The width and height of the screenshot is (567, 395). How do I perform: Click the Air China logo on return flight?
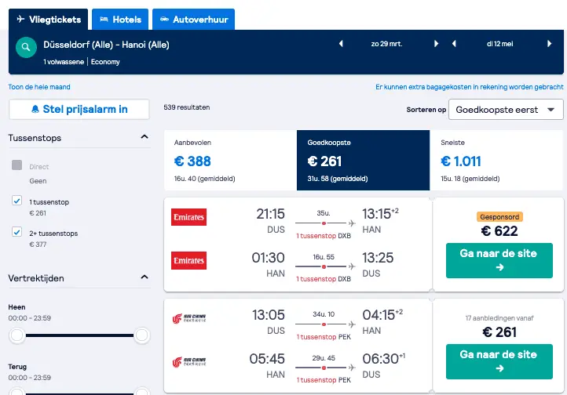pos(188,361)
